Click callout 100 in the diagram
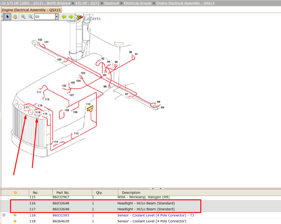Viewport: 281px width, 224px height. pyautogui.click(x=59, y=60)
